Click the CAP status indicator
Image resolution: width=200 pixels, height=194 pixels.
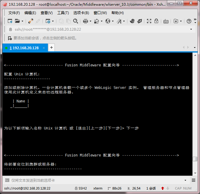pyautogui.click(x=178, y=188)
